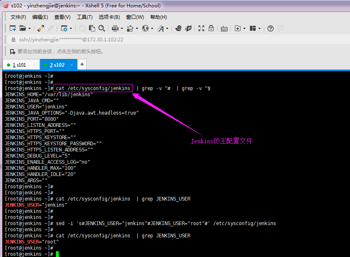350x257 pixels.
Task: Click the ssh address bar field
Action: click(x=178, y=40)
